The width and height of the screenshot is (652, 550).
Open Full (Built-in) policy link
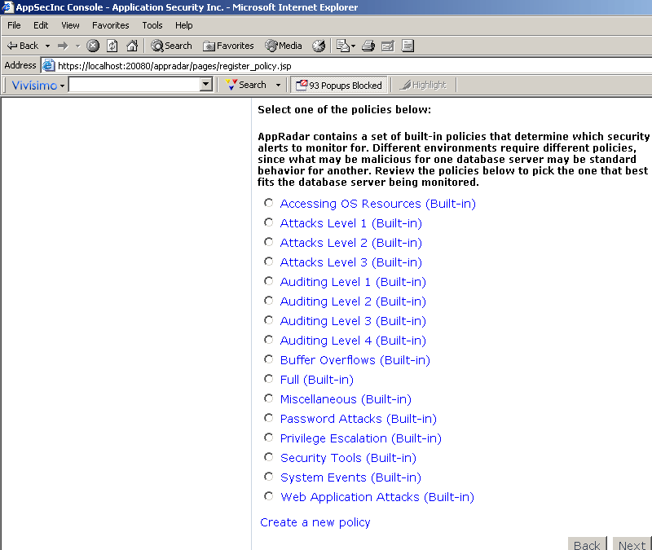(x=317, y=380)
